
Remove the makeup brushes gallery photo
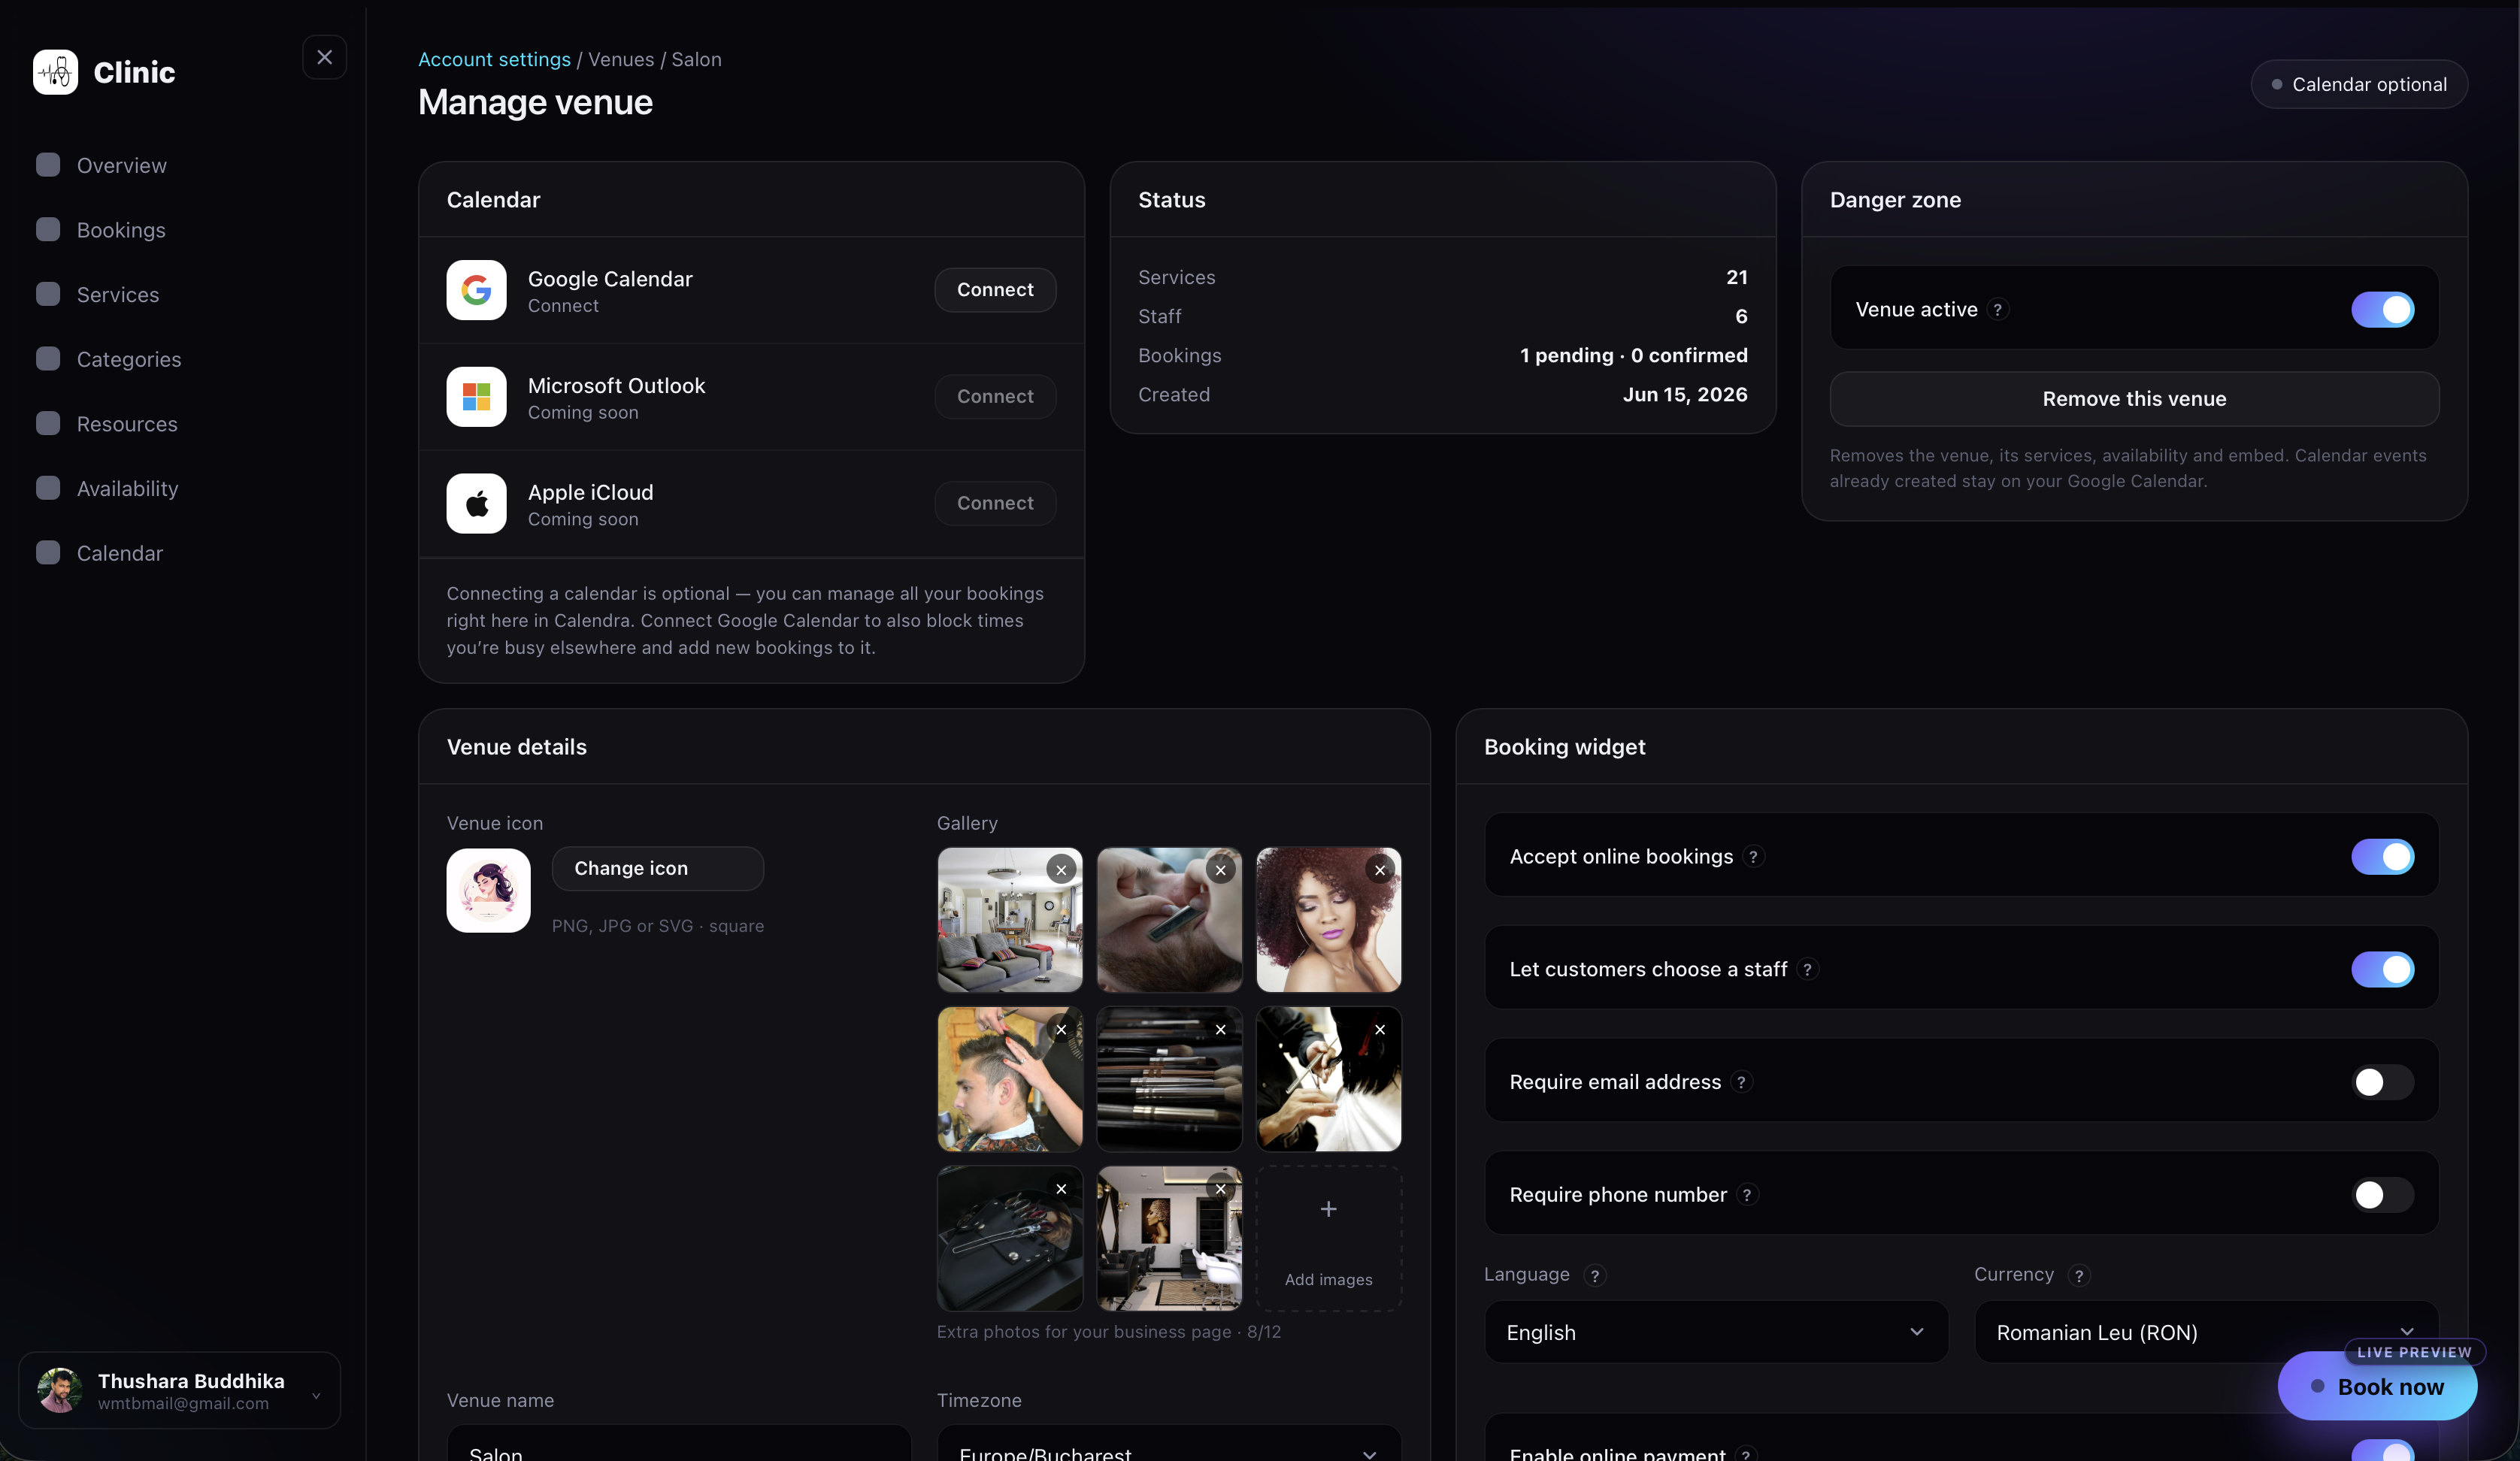tap(1220, 1029)
